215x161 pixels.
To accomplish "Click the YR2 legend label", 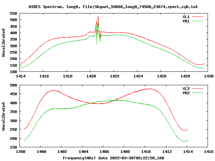I will (186, 93).
